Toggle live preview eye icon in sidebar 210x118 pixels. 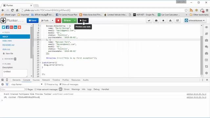click(206, 27)
